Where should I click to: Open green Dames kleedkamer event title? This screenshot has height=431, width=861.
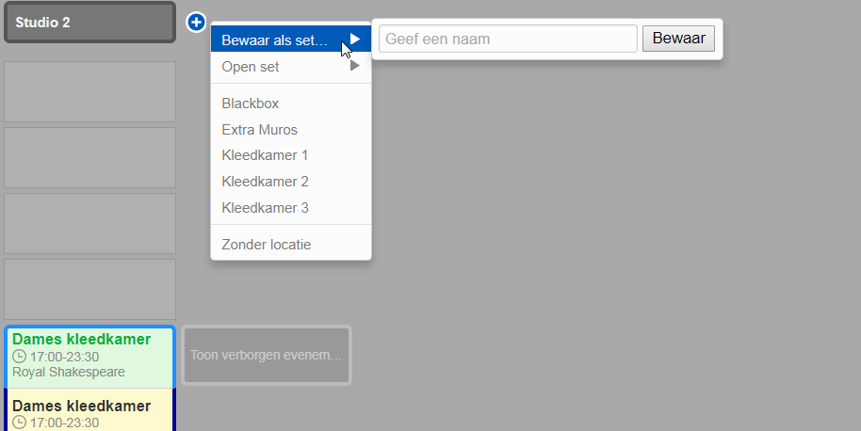click(x=81, y=339)
